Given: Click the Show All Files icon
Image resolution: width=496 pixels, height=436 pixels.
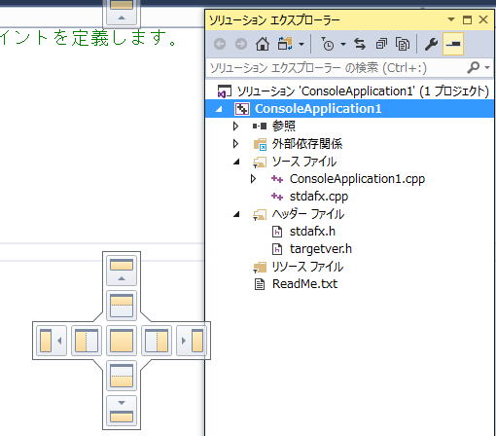Looking at the screenshot, I should (403, 44).
